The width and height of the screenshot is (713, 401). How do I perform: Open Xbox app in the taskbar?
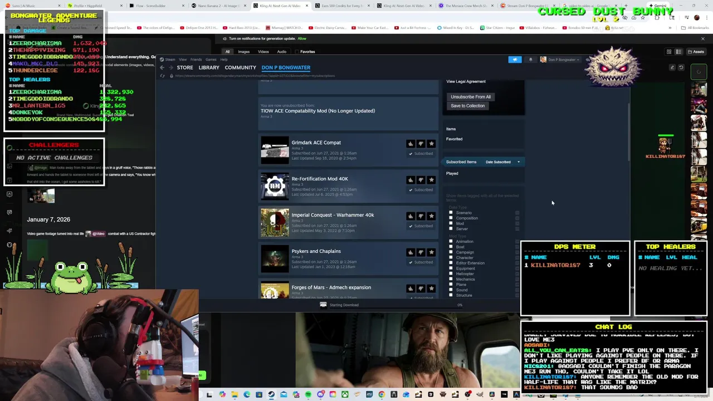coord(345,395)
